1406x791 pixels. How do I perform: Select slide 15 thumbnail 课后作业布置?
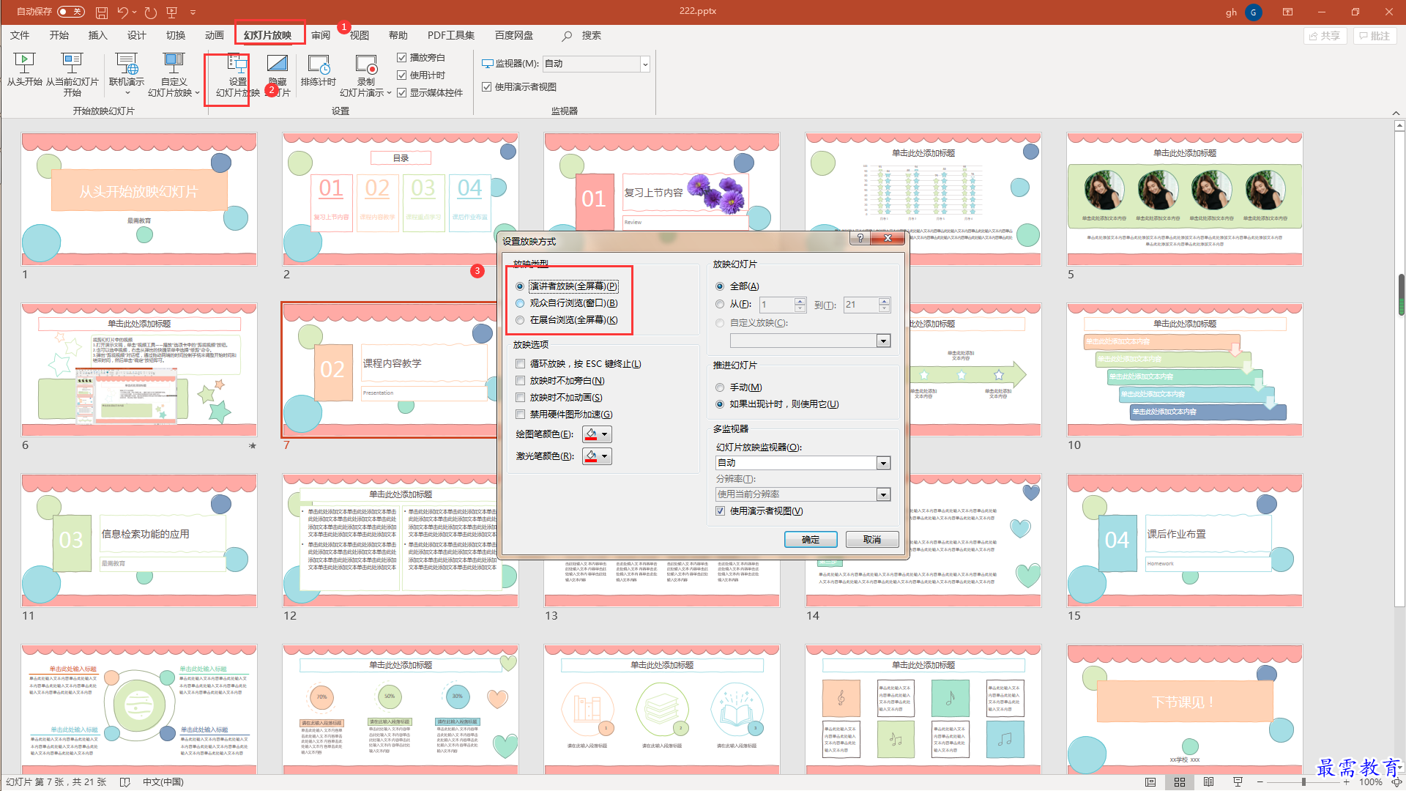click(x=1185, y=541)
